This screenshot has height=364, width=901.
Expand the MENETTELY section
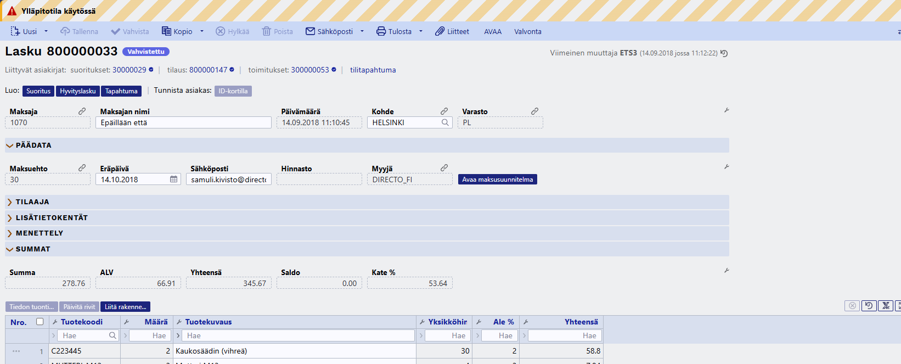coord(9,233)
